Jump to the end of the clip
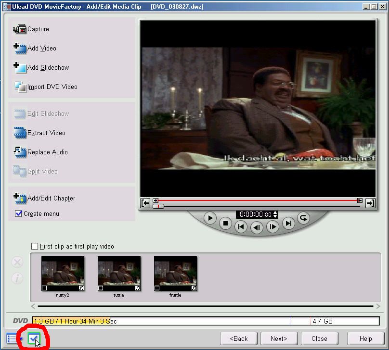The height and width of the screenshot is (350, 389). [288, 224]
